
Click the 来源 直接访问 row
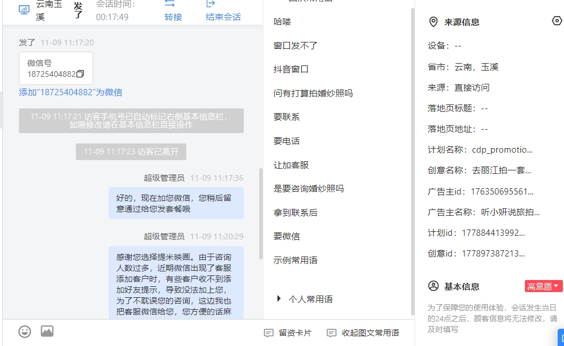459,88
